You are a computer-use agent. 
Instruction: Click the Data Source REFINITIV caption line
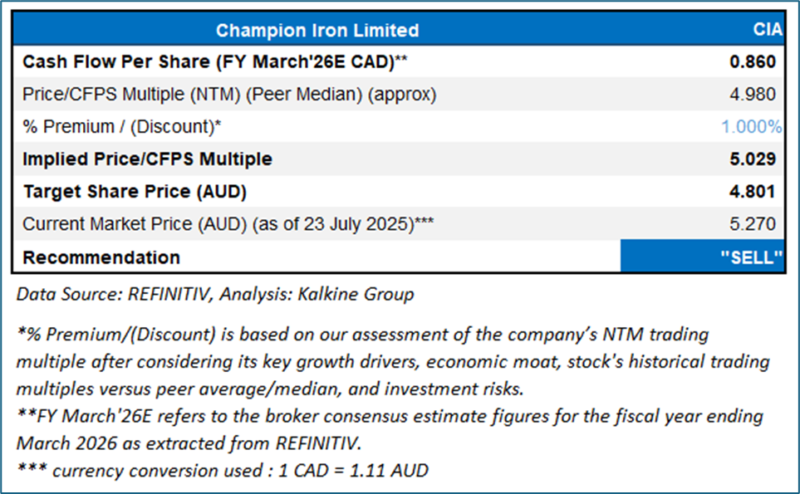pyautogui.click(x=214, y=293)
